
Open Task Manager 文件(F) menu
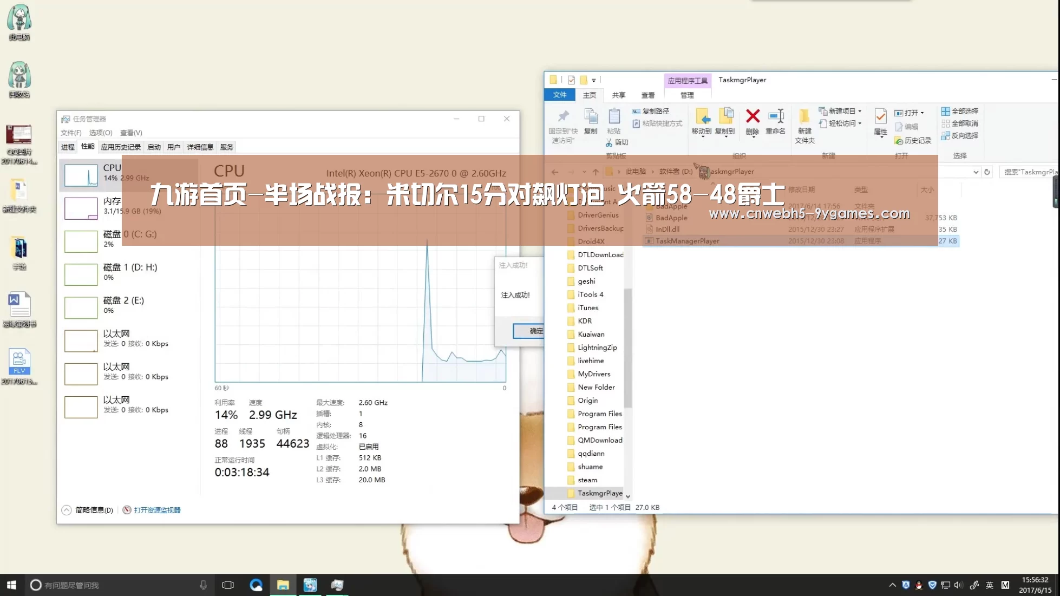71,133
